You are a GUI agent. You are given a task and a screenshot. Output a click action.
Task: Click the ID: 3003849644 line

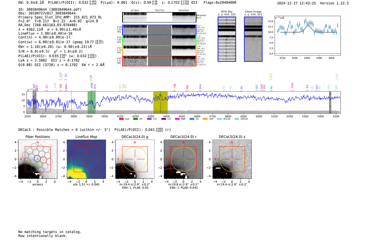click(50, 9)
